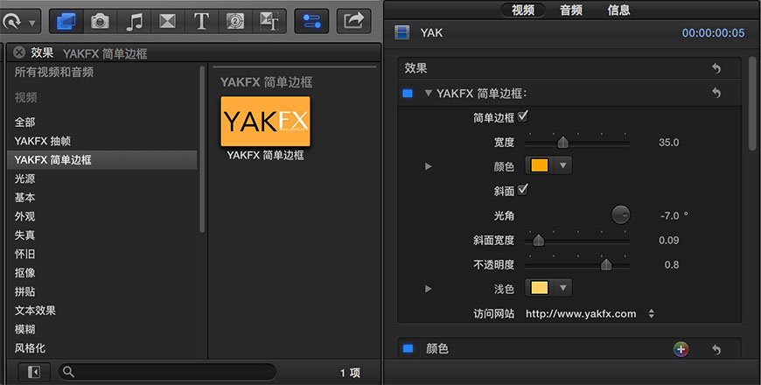Open the Photos browser camera icon
This screenshot has width=761, height=385.
click(100, 21)
